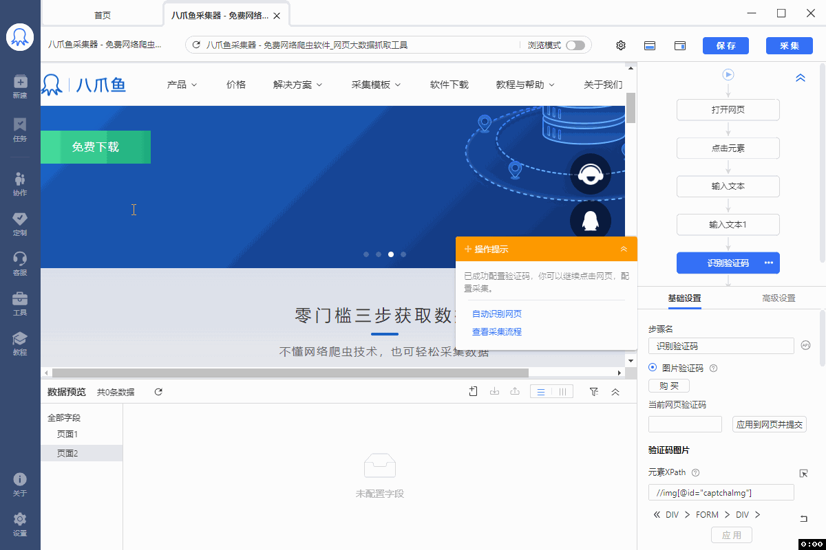Viewport: 826px width, 550px height.
Task: Click the 购买 button
Action: [x=669, y=386]
